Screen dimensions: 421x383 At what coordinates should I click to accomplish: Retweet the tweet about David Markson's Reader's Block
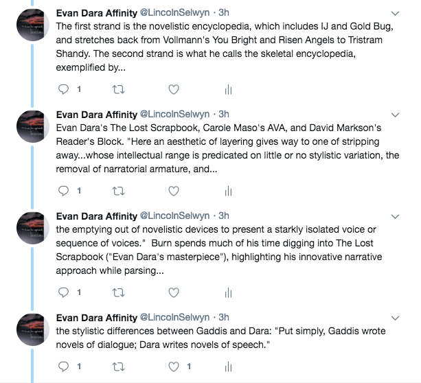click(119, 190)
